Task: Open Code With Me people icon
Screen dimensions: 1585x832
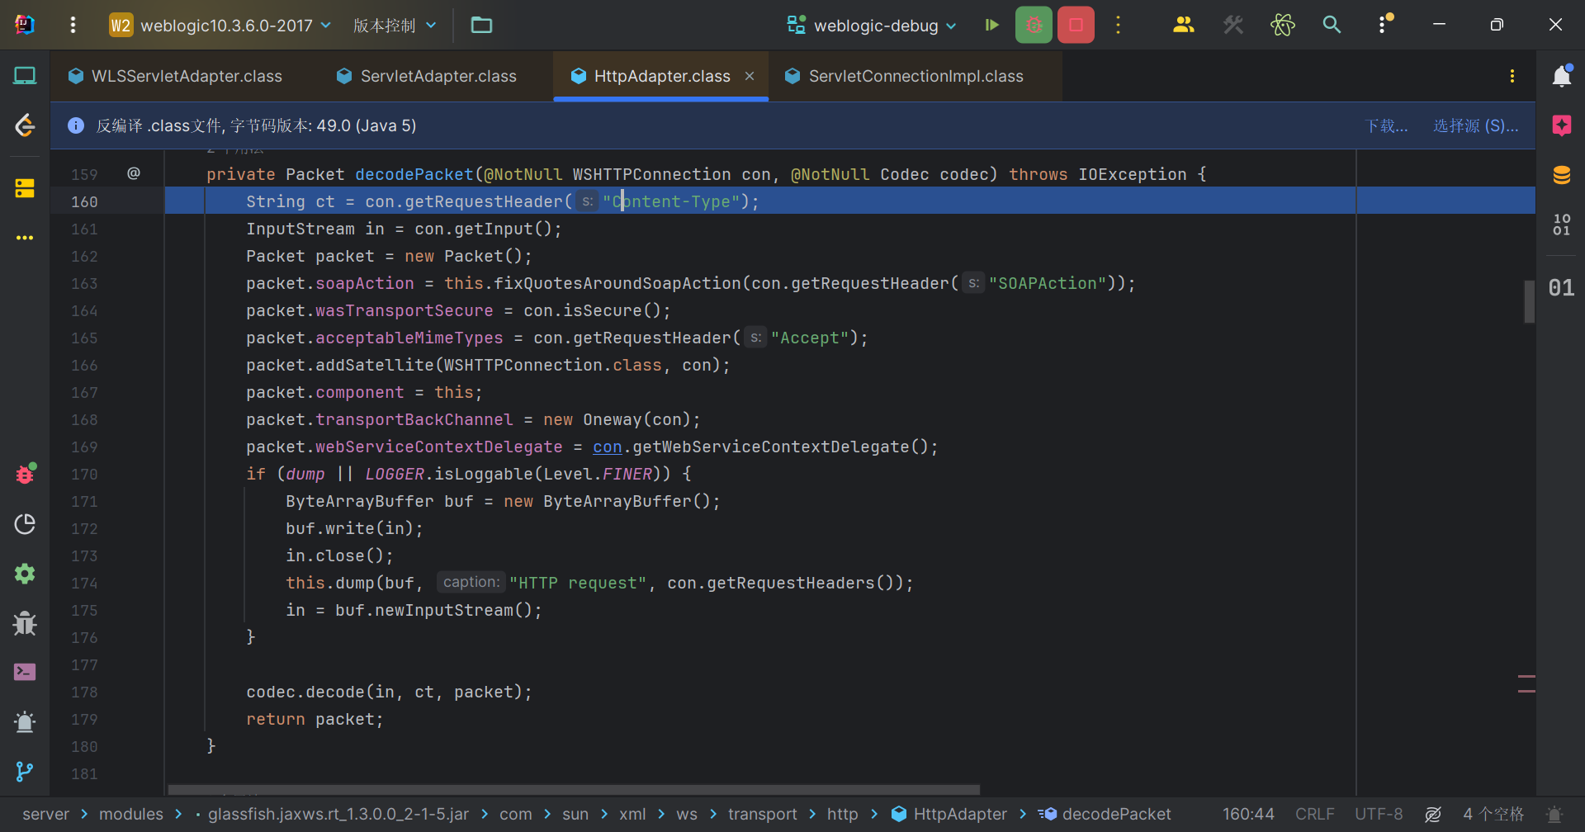Action: coord(1184,25)
